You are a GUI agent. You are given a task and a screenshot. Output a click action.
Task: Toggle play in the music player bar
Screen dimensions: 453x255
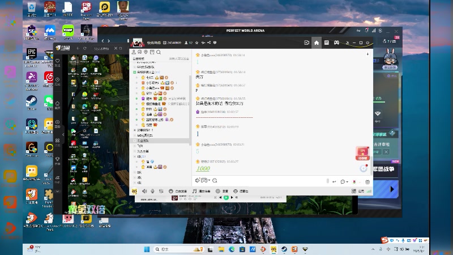[226, 197]
